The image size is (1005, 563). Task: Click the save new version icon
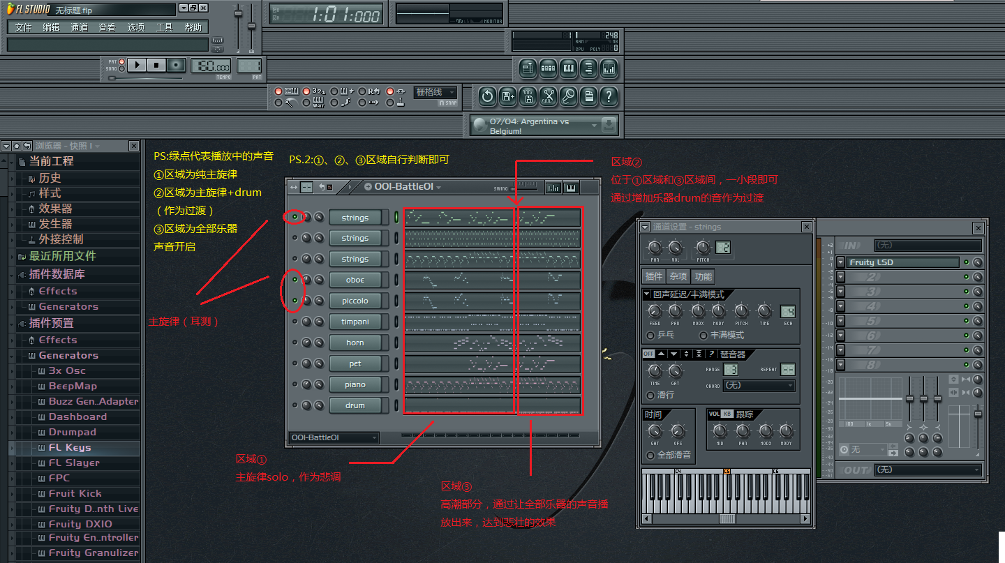[507, 96]
